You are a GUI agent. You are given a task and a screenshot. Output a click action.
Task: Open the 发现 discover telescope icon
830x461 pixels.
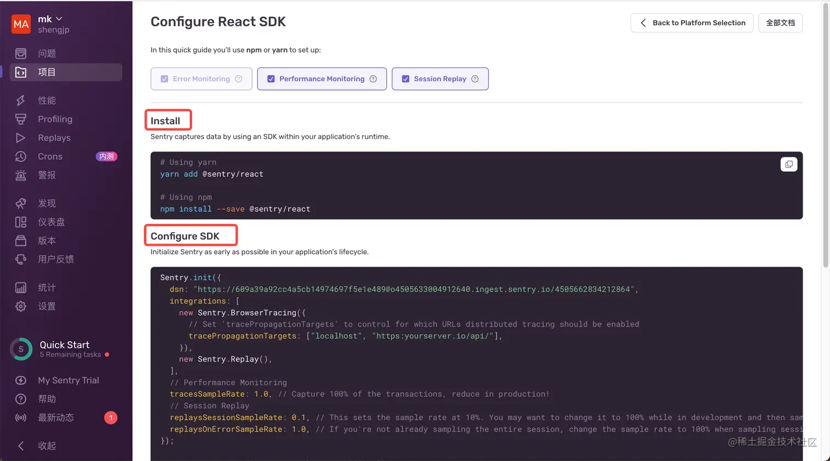click(21, 203)
